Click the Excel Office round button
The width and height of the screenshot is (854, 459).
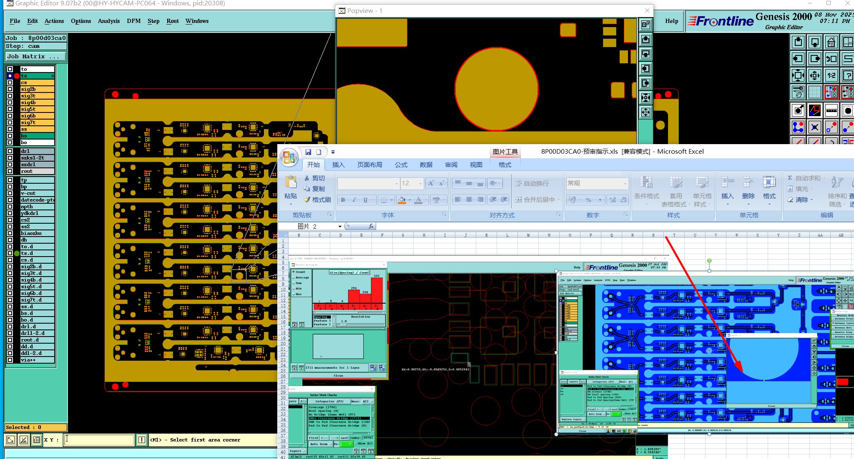[x=288, y=157]
